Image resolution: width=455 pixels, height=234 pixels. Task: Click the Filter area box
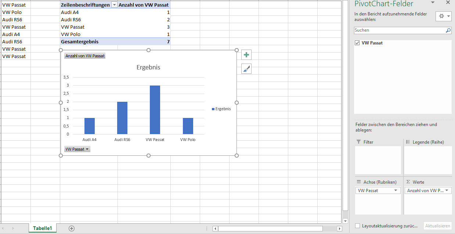tap(378, 160)
